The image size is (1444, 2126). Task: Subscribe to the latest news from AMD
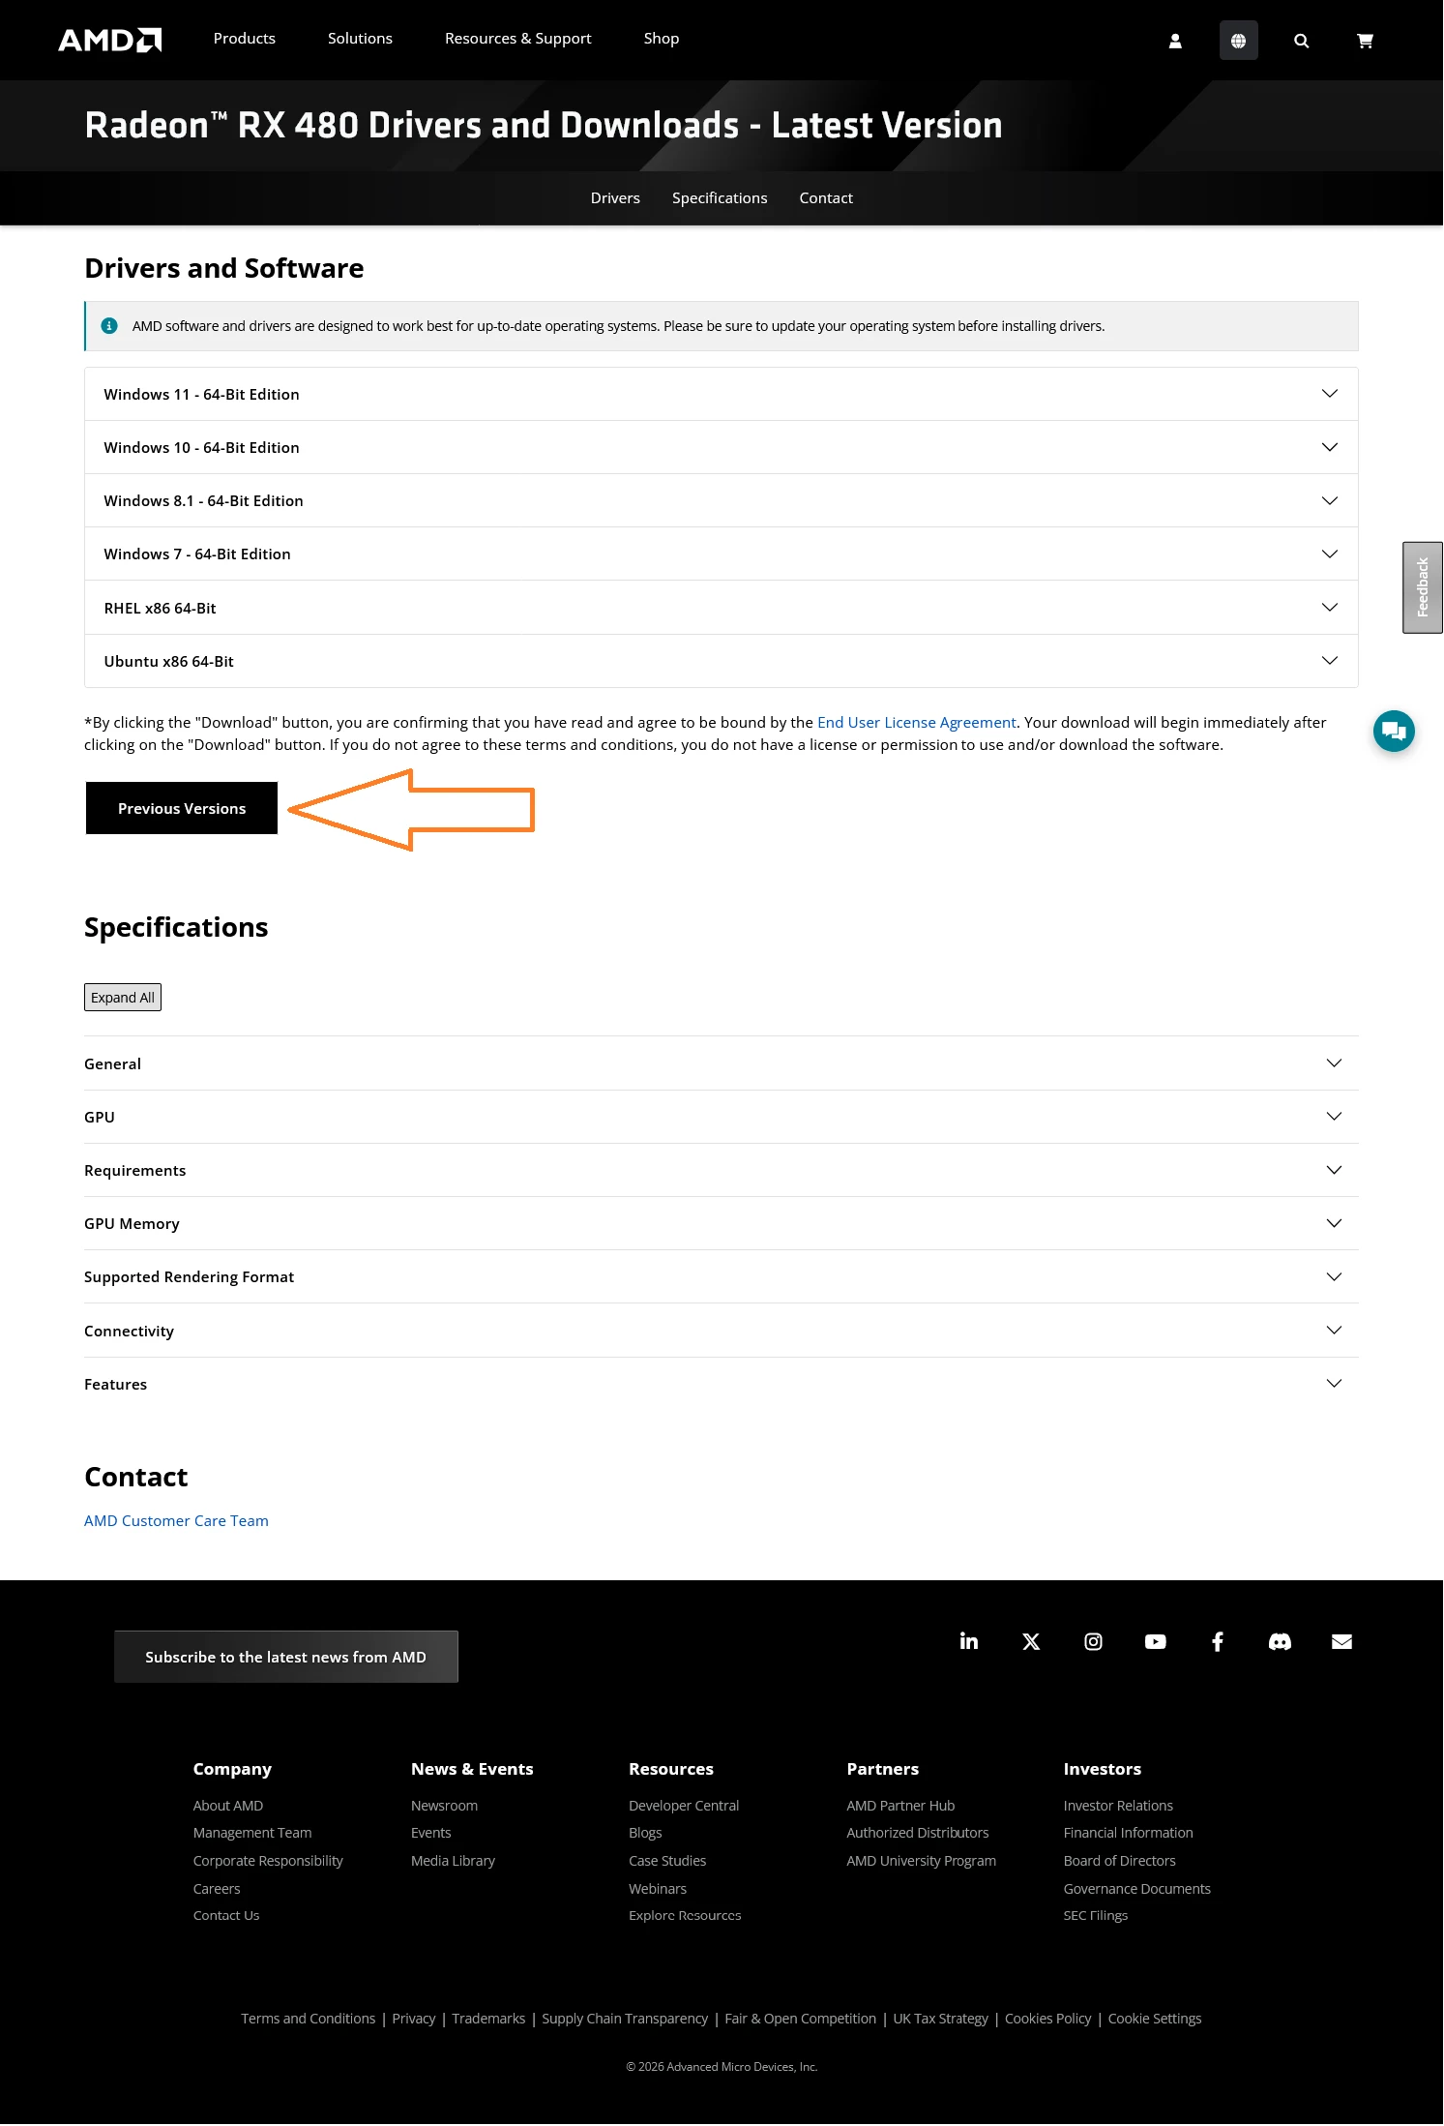(x=286, y=1657)
